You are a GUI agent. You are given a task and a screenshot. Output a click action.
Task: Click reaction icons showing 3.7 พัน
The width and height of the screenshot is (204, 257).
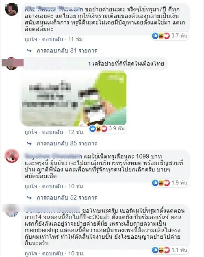click(x=161, y=36)
